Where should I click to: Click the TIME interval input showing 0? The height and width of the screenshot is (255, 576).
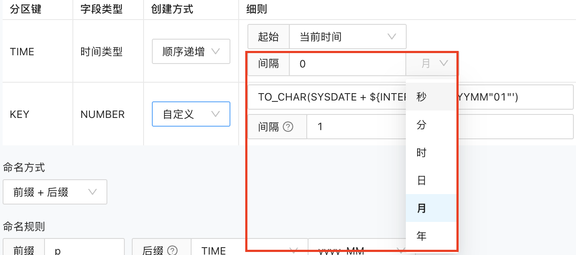click(x=347, y=64)
